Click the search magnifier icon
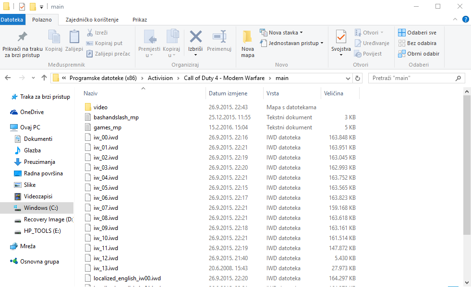 click(458, 78)
